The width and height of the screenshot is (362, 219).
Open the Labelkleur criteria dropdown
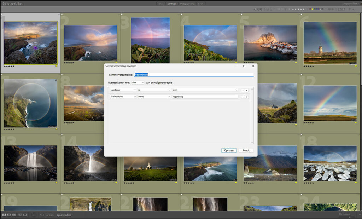[x=123, y=90]
